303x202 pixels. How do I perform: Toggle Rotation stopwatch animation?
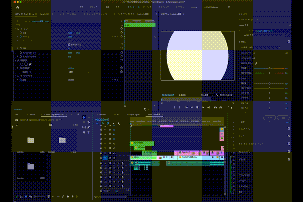tap(21, 48)
